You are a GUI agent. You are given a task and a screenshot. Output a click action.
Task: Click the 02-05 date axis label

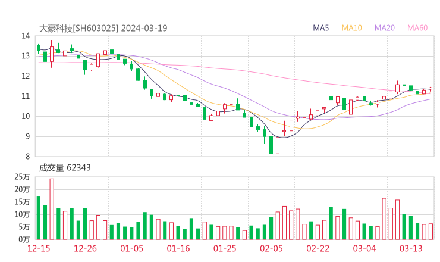[x=271, y=248]
